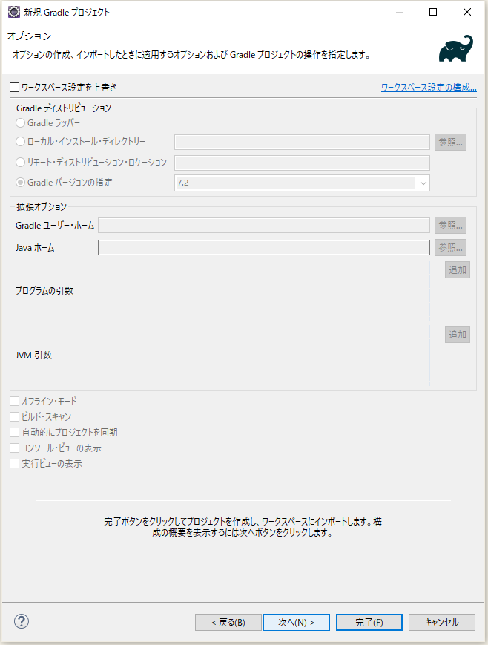Viewport: 488px width, 645px height.
Task: Focus the Java ホーム input field
Action: coord(264,248)
